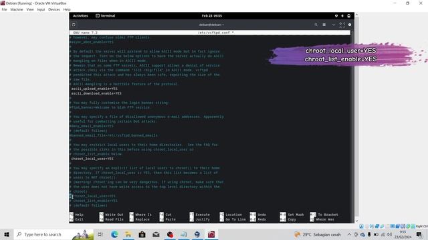Image resolution: width=428 pixels, height=240 pixels.
Task: Click the nano Read File shortcut label
Action: click(114, 219)
